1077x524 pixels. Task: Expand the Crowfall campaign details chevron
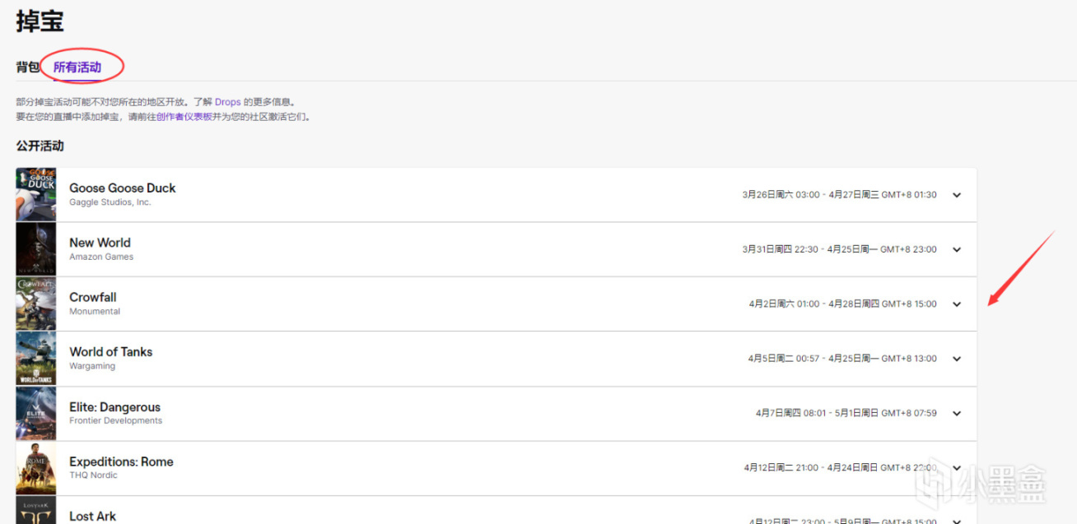pos(957,304)
